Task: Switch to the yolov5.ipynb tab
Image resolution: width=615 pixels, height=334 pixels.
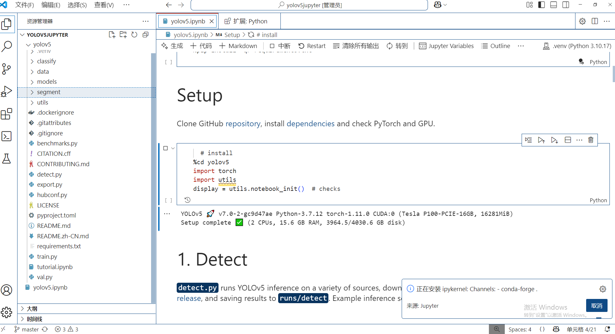Action: [187, 21]
